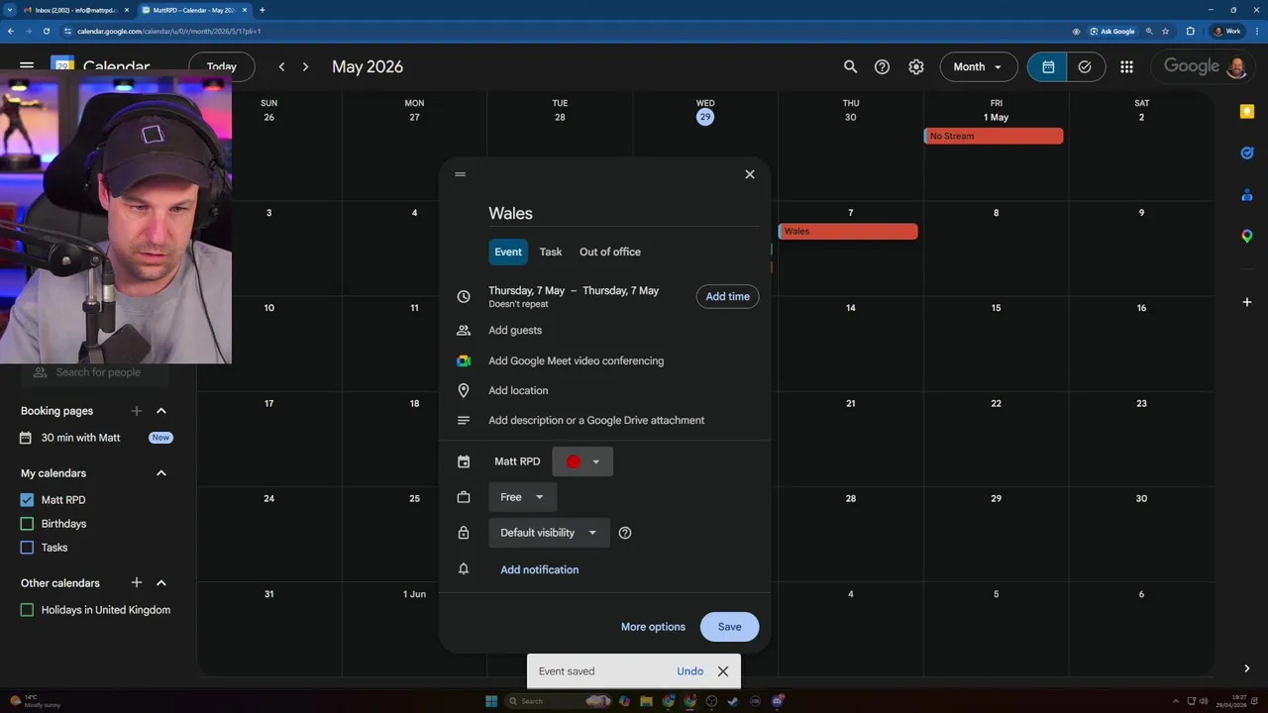Collapse the Other calendars section
Image resolution: width=1268 pixels, height=713 pixels.
click(x=161, y=583)
